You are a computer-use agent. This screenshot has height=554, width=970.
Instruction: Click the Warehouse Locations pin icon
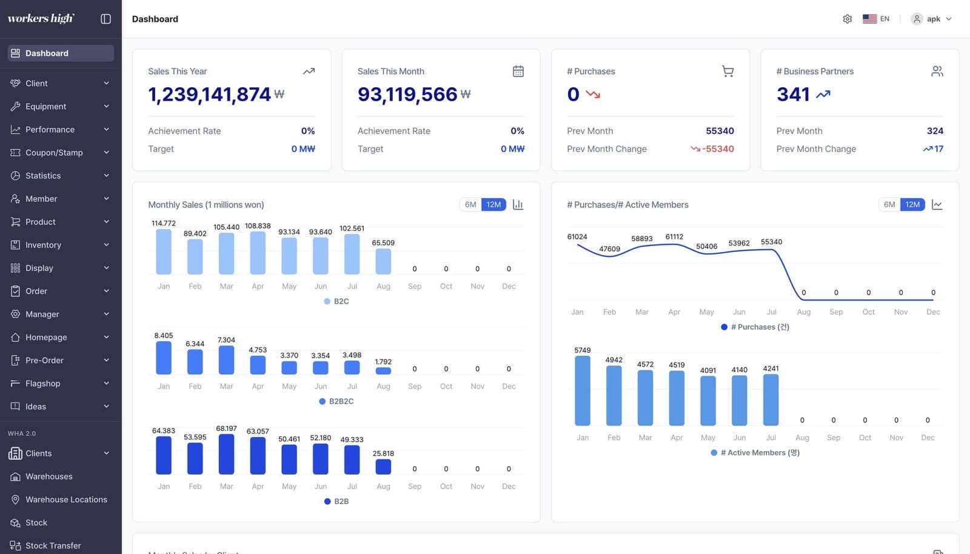click(15, 499)
